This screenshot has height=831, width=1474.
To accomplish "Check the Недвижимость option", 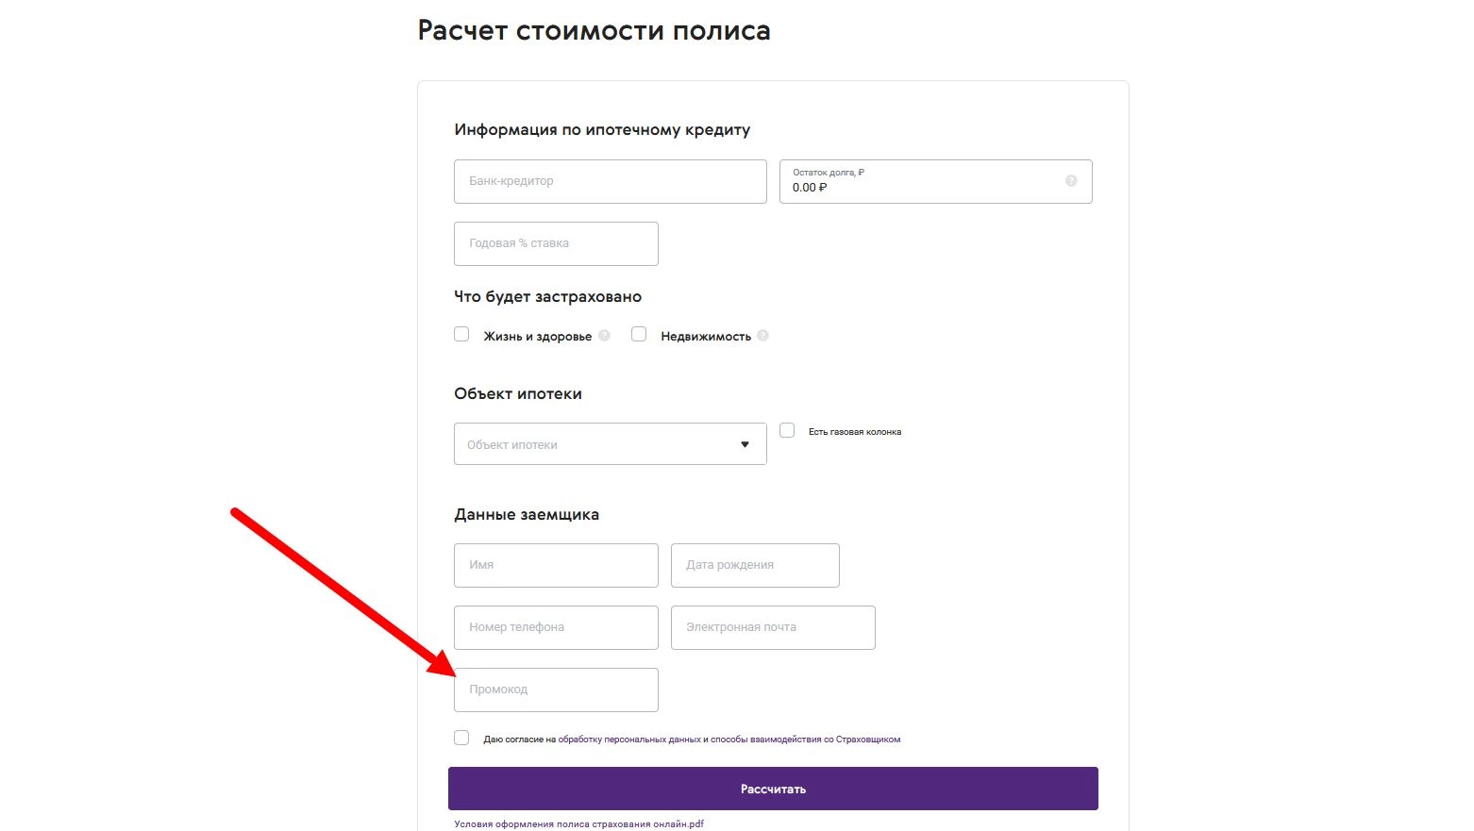I will pyautogui.click(x=639, y=334).
